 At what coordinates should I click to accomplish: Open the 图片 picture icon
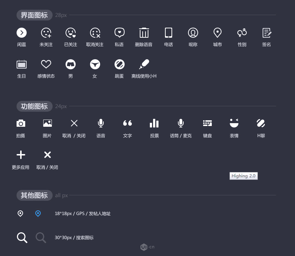click(48, 123)
